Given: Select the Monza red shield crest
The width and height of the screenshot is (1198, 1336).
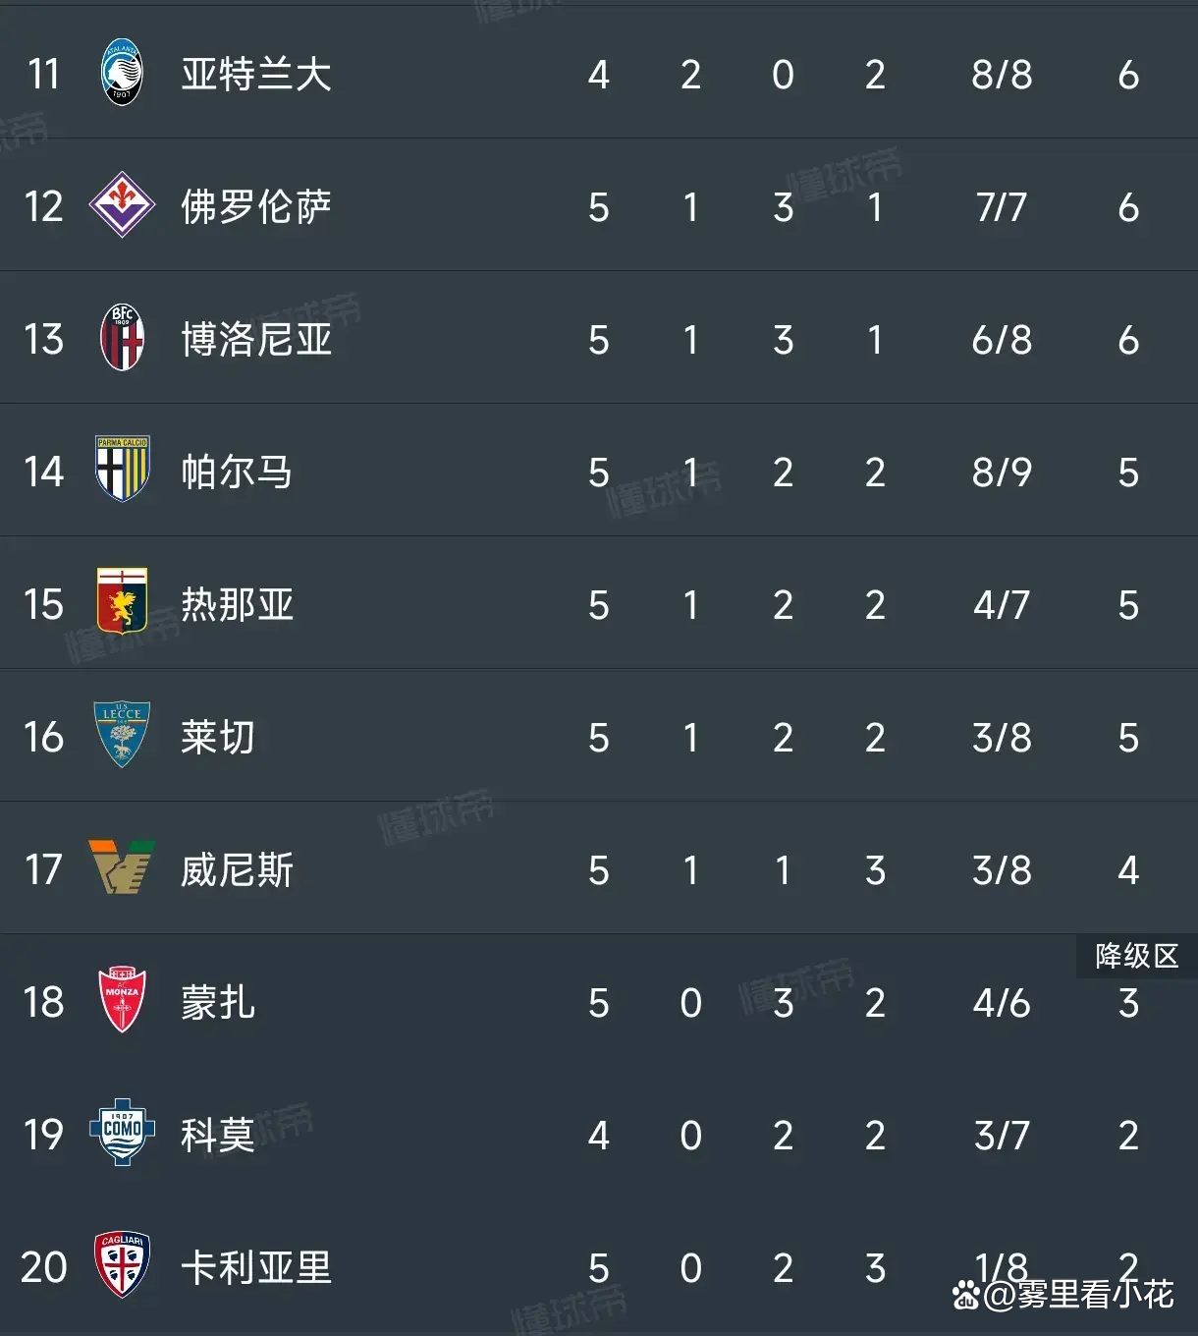Looking at the screenshot, I should 123,1000.
